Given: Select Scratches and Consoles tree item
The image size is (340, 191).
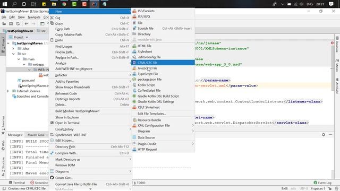Looking at the screenshot, I should pos(31,96).
